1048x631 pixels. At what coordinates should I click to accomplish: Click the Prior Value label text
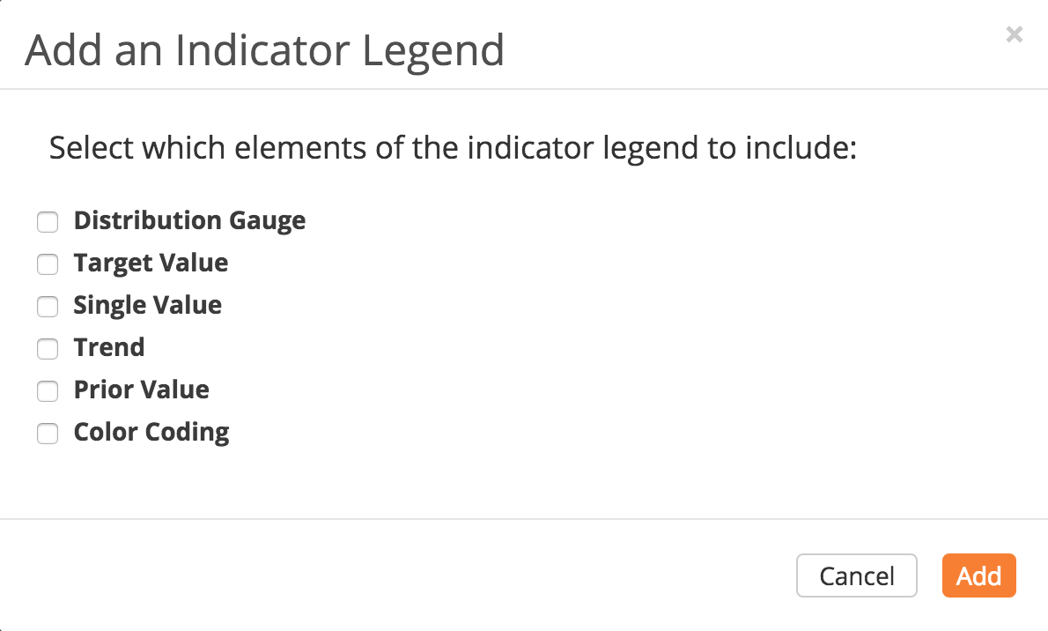tap(141, 390)
